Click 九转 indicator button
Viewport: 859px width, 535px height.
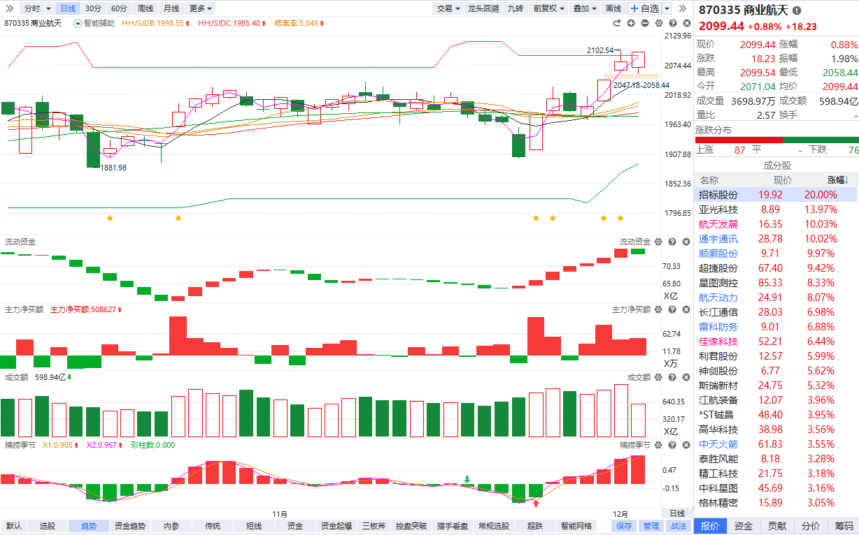(516, 8)
